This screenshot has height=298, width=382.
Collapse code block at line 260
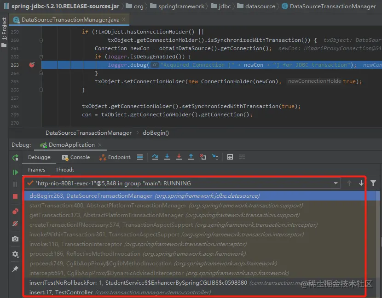click(x=41, y=40)
